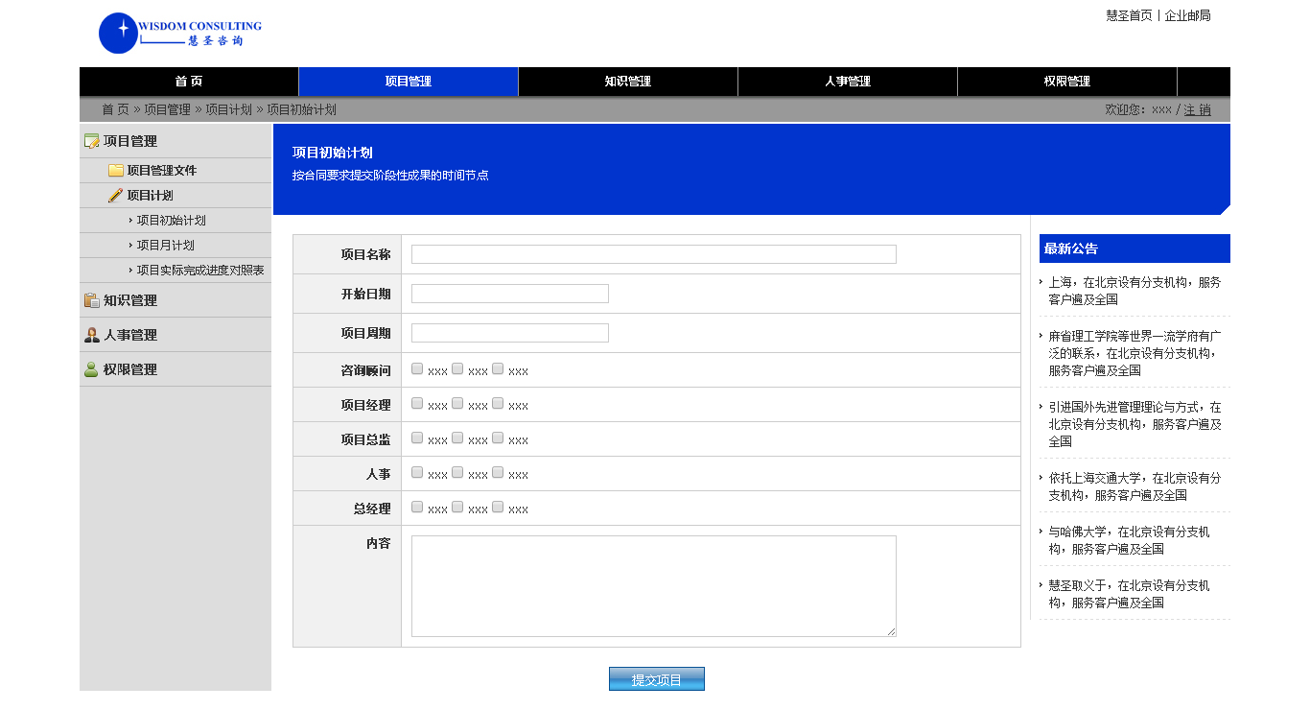Viewport: 1310px width, 710px height.
Task: Open 项目月计划 in the sidebar tree
Action: tap(165, 246)
